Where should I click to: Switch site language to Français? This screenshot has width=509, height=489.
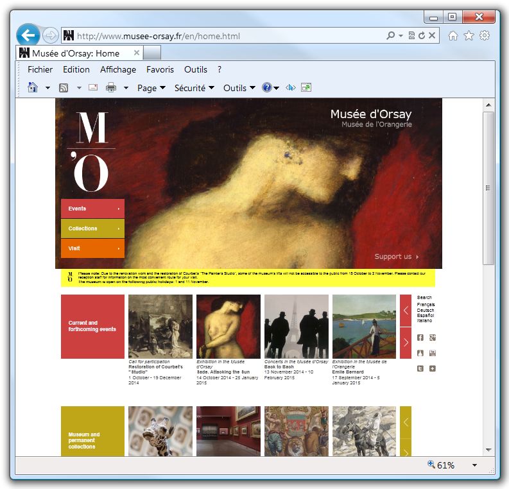(426, 305)
